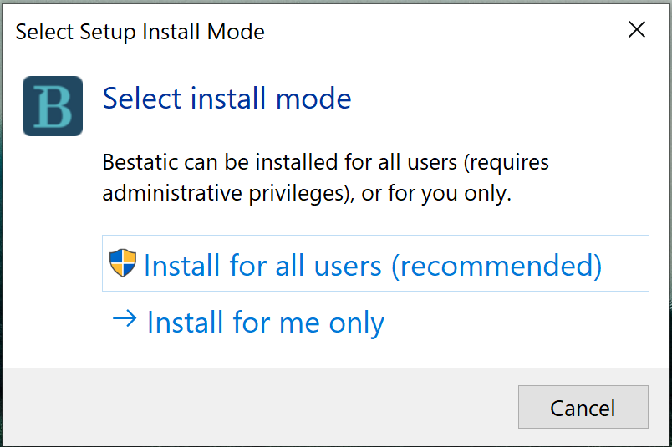Click the shield icon beside Install for all users
This screenshot has width=672, height=447.
(123, 263)
